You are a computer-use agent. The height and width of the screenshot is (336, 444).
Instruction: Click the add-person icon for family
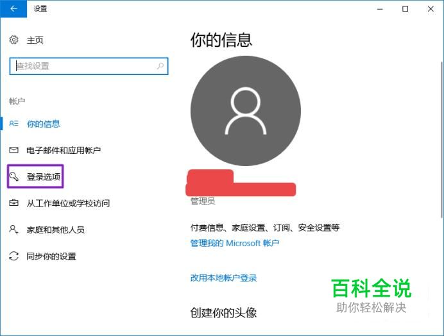pyautogui.click(x=14, y=230)
